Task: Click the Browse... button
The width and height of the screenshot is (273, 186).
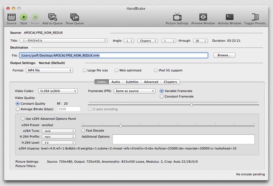Action: coord(224,55)
